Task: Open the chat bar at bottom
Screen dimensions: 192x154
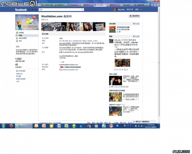Action: coord(144,122)
